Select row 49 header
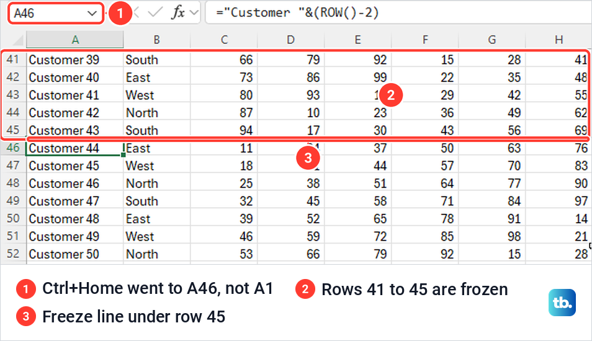 click(x=13, y=201)
